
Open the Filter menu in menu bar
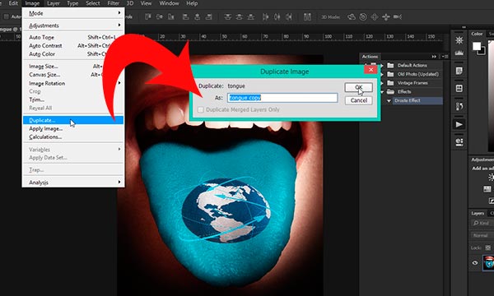tap(114, 3)
